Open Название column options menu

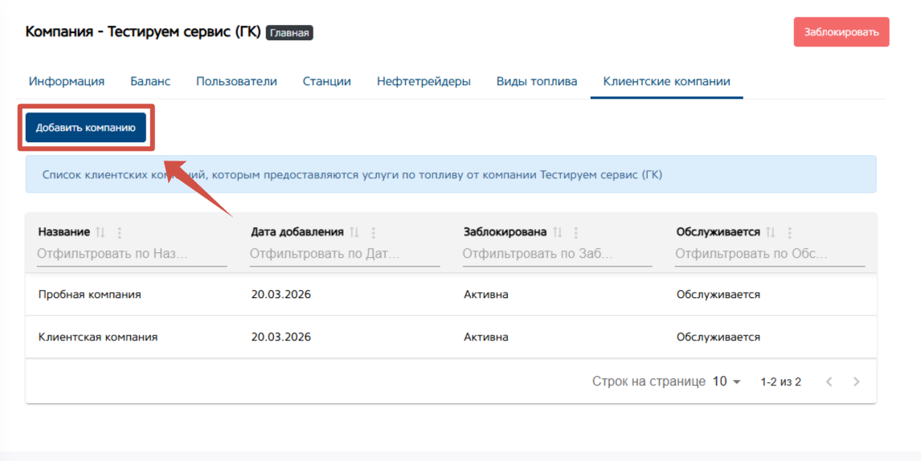coord(120,232)
